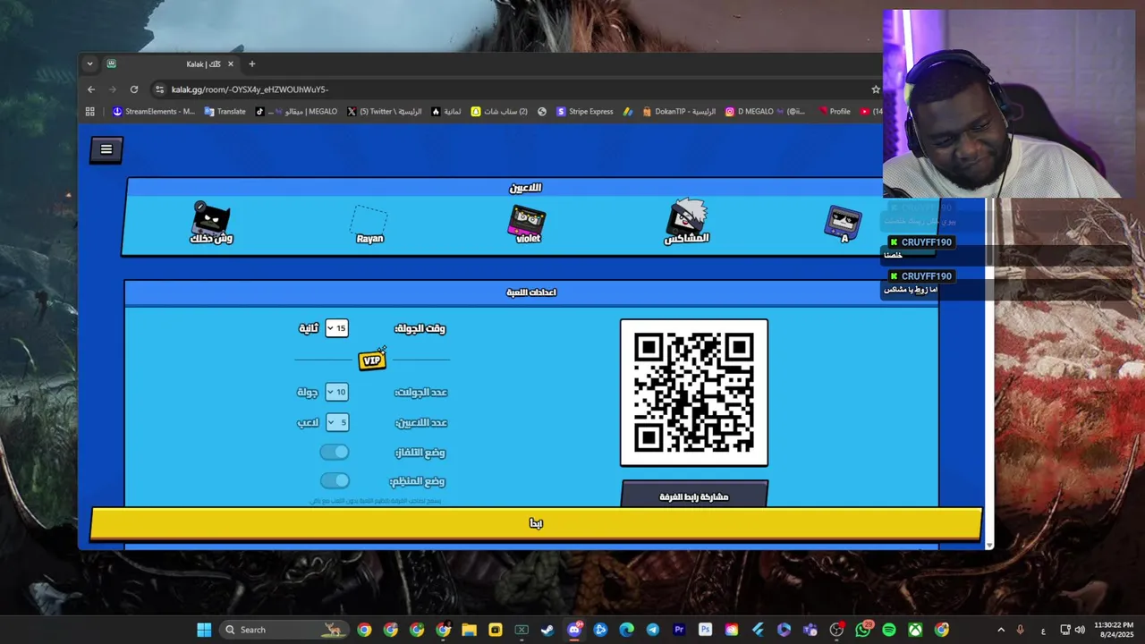
Task: Go forward in browser history
Action: tap(113, 89)
